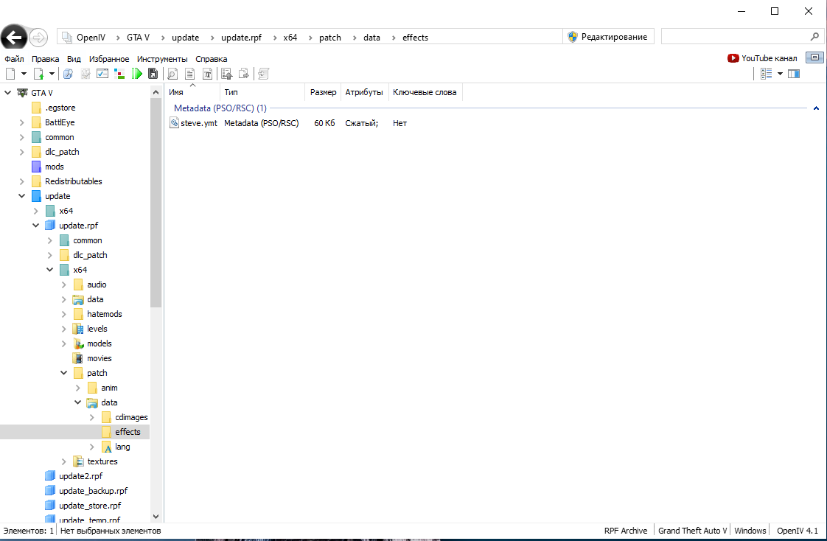Click the 'patch' breadcrumb in address bar

pyautogui.click(x=329, y=38)
